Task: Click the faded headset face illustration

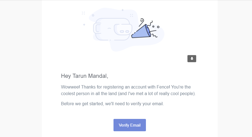Action: click(113, 29)
